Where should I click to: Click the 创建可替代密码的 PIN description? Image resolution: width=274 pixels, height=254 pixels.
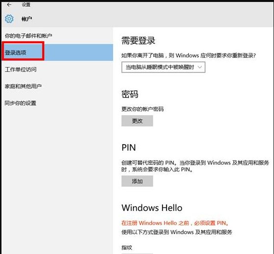195,166
